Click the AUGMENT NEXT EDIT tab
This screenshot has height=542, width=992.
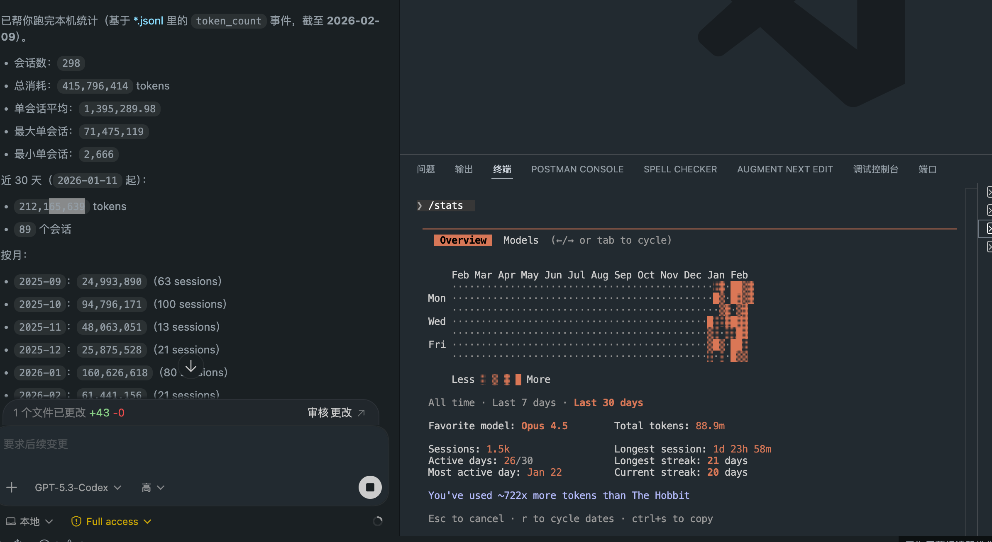[784, 169]
